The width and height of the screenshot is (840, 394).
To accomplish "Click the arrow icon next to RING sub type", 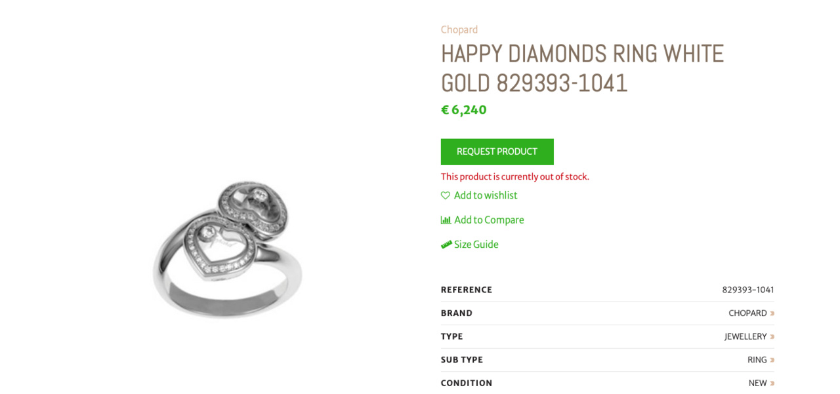I will (x=772, y=360).
